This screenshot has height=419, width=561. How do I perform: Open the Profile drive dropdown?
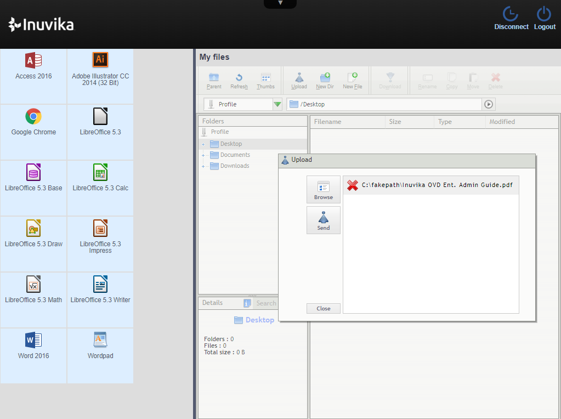pos(277,104)
